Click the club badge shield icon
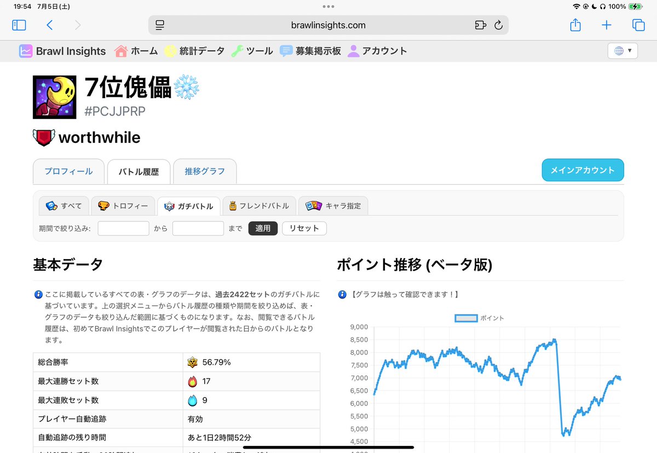 [x=43, y=137]
